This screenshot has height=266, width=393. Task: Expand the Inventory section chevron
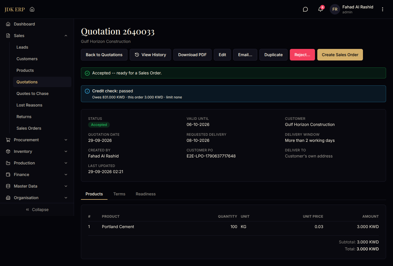(x=66, y=151)
